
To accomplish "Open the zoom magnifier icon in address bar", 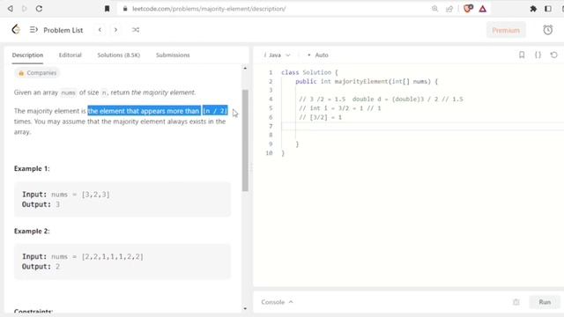I will [x=434, y=9].
